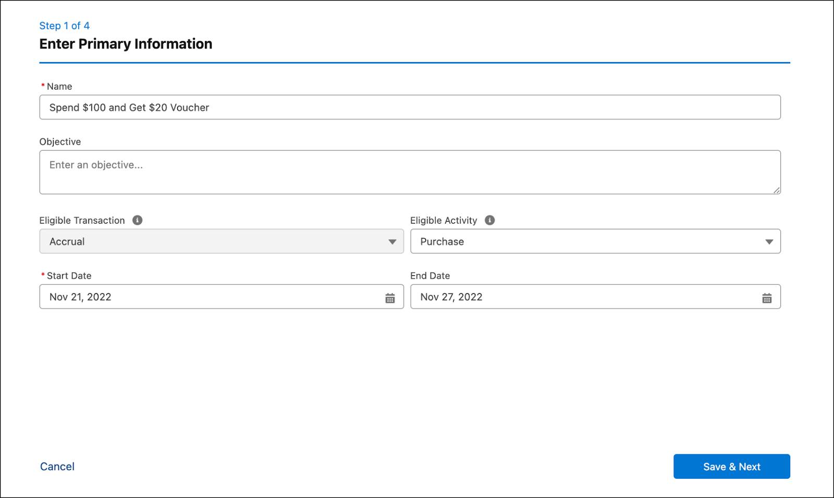Click the Objective textarea resize handle

777,192
